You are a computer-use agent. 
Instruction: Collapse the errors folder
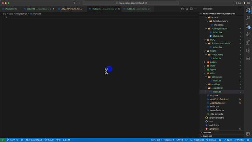pos(206,17)
